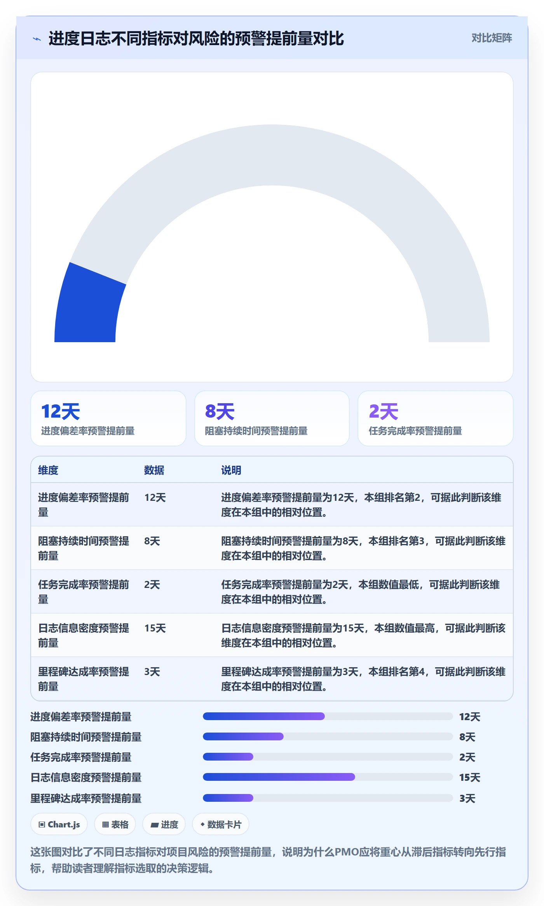Select the large 8天 value in the data card
Viewport: 544px width, 906px height.
coord(220,411)
